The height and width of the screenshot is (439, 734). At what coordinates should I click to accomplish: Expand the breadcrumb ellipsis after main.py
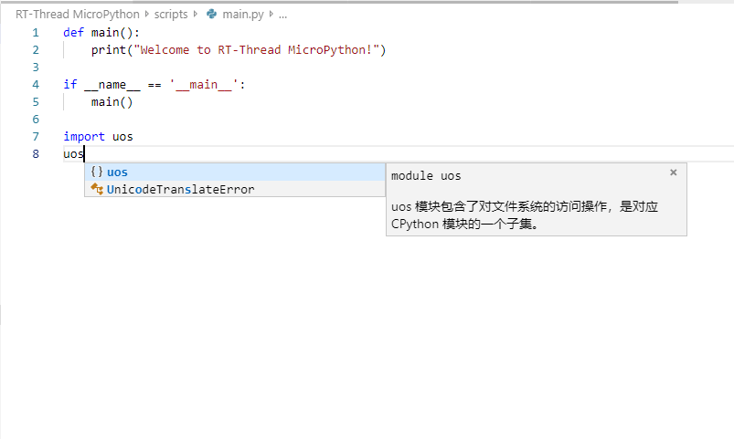click(282, 15)
